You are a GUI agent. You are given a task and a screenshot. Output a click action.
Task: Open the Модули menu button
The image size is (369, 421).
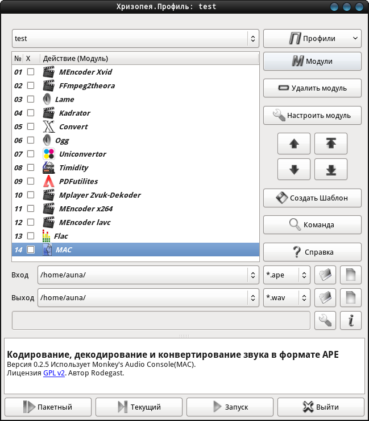pyautogui.click(x=312, y=61)
